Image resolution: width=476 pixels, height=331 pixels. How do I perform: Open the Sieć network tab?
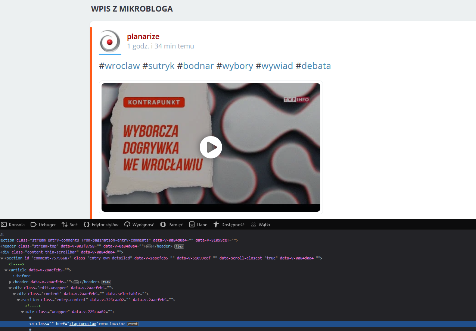click(69, 224)
